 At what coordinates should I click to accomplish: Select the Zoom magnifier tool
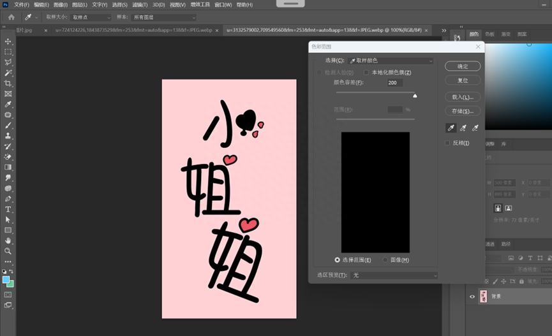8,251
